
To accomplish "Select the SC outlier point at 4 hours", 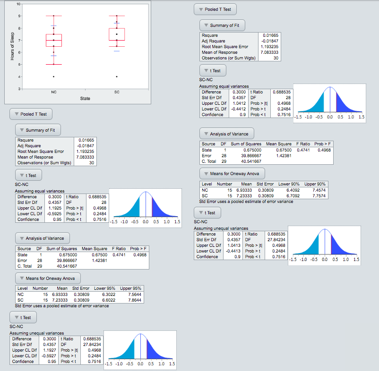I will tap(117, 76).
